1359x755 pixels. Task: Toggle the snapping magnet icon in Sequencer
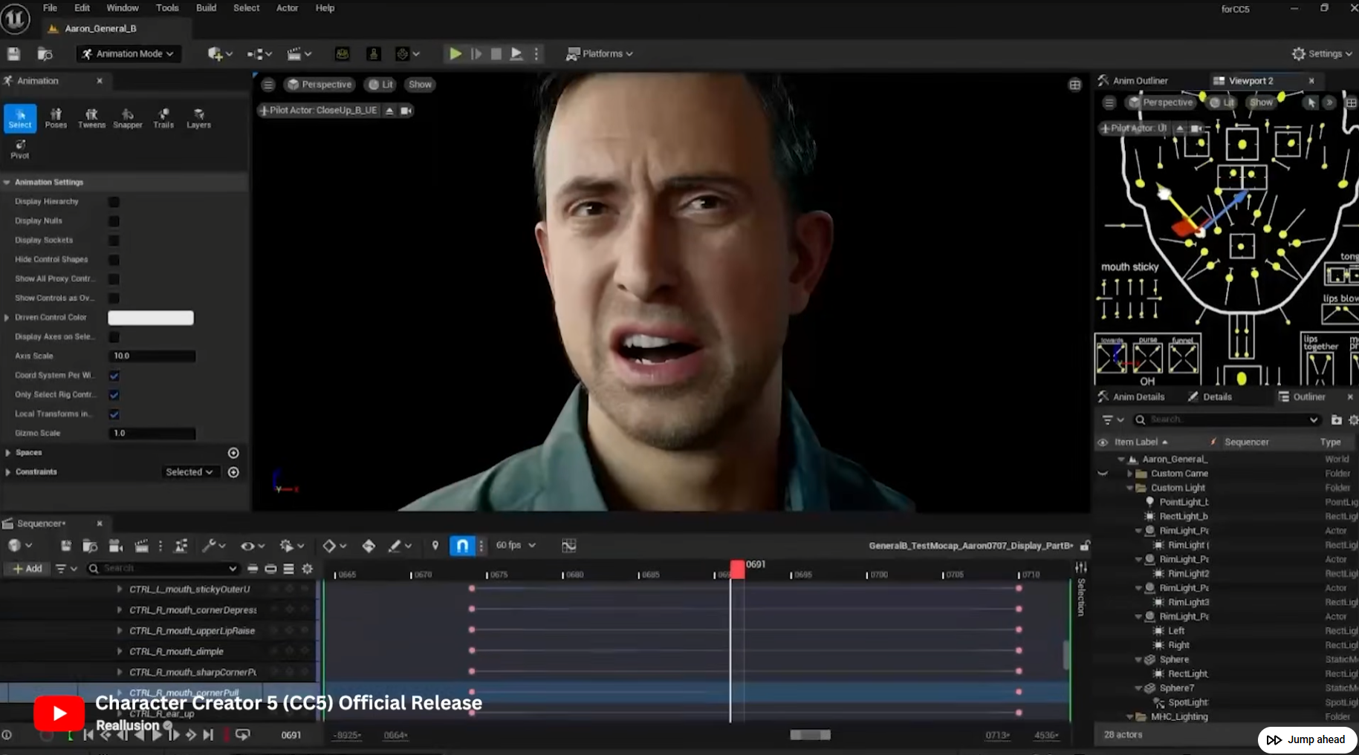(x=462, y=546)
